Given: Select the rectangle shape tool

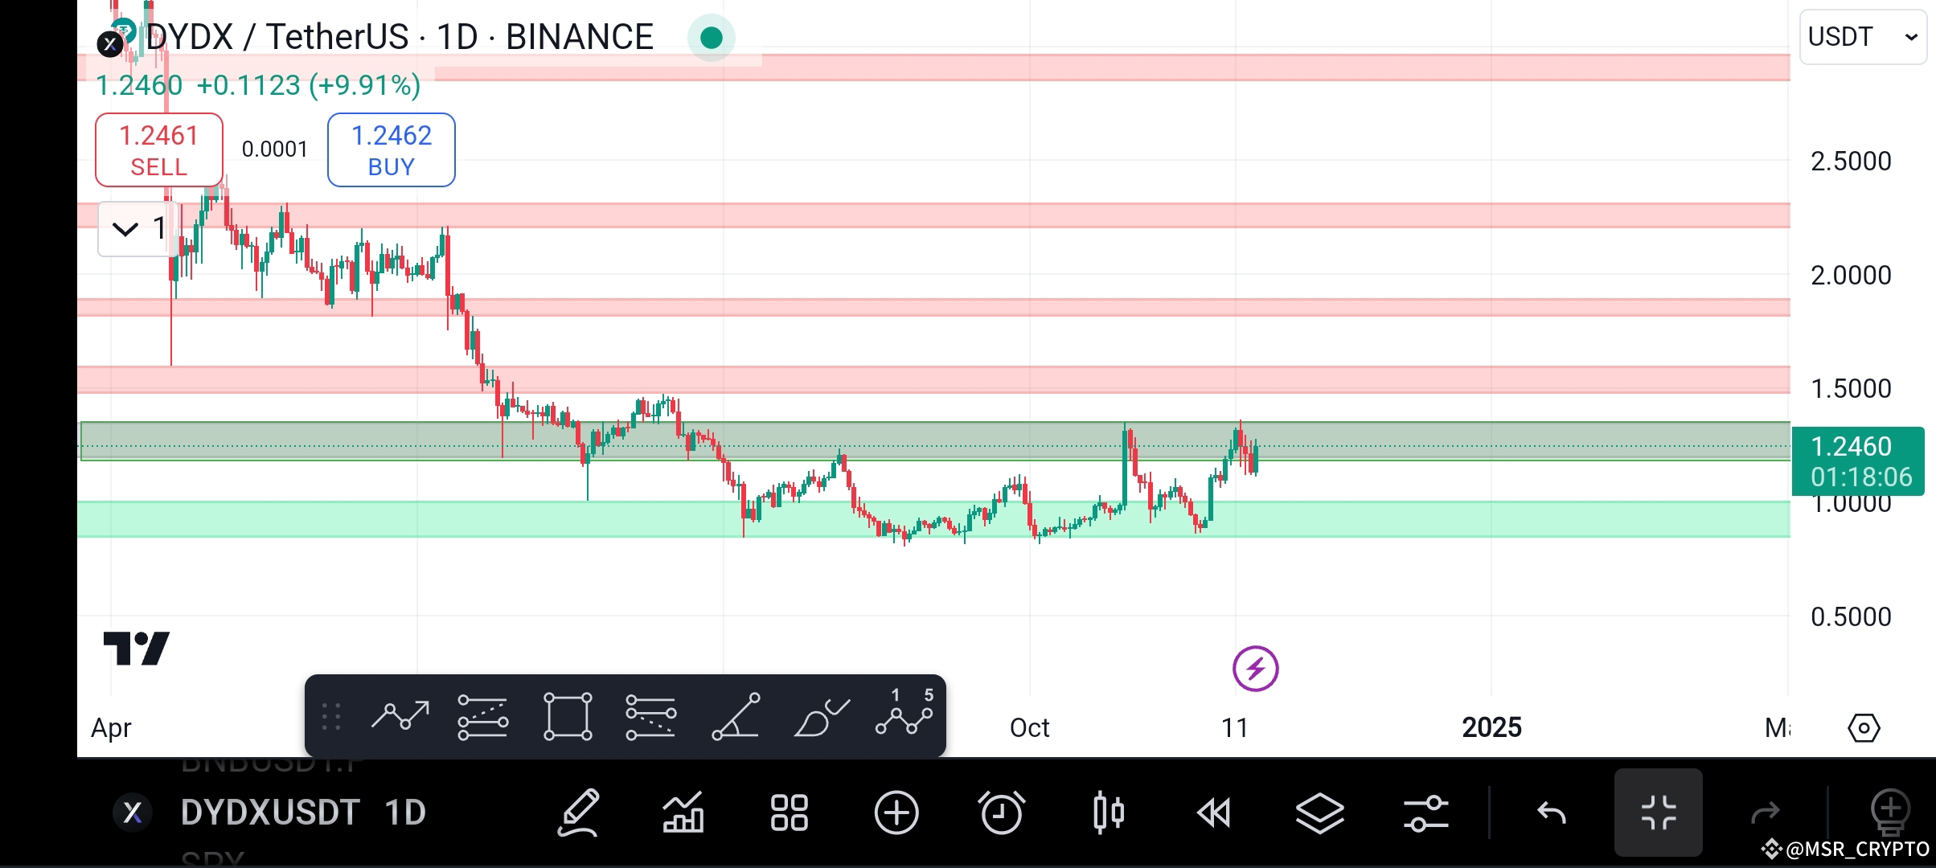Looking at the screenshot, I should [x=568, y=716].
